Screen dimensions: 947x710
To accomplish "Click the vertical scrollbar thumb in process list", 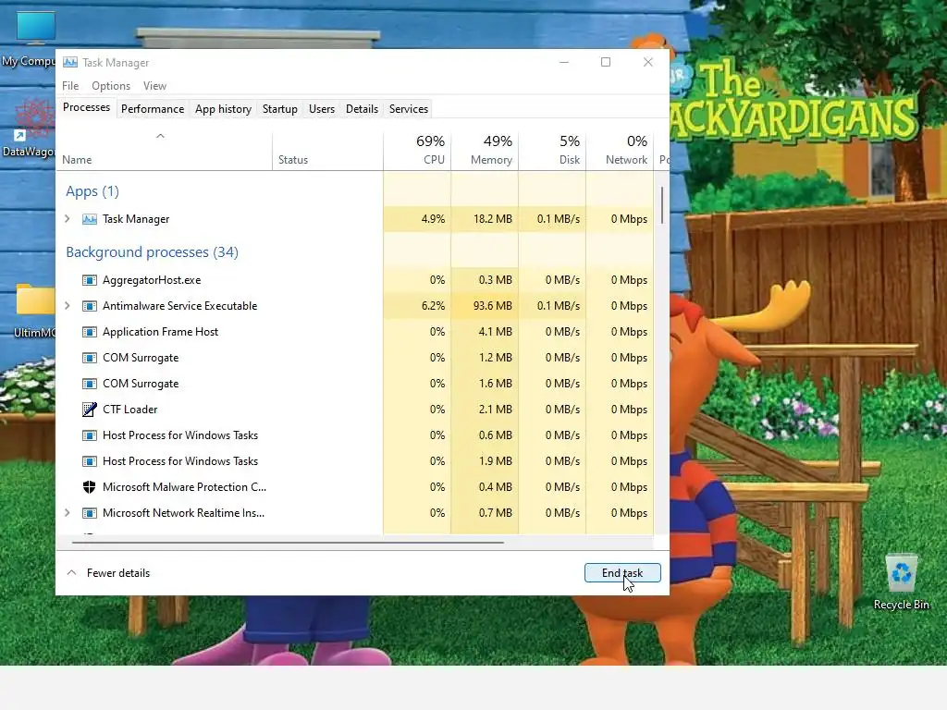I will pyautogui.click(x=662, y=205).
